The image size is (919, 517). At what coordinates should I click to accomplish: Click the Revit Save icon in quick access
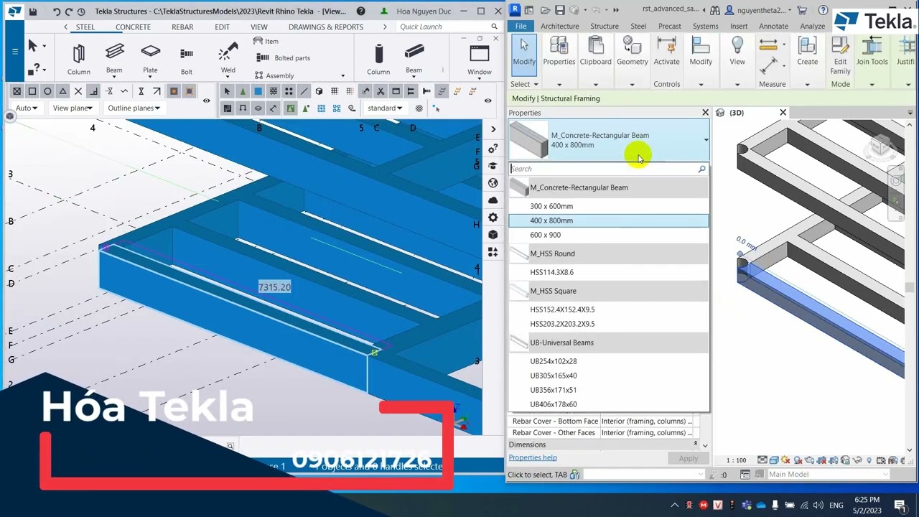(560, 10)
